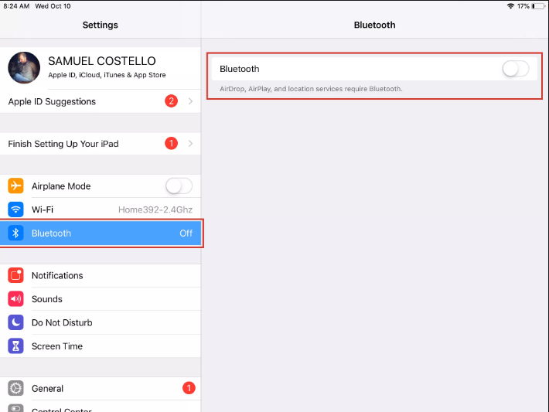Open Finish Setting Up Your iPad
Viewport: 549px width, 412px height.
(101, 144)
